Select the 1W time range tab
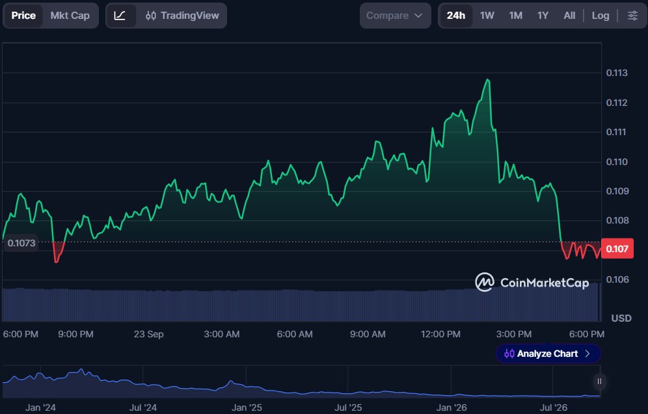This screenshot has width=648, height=414. point(487,16)
